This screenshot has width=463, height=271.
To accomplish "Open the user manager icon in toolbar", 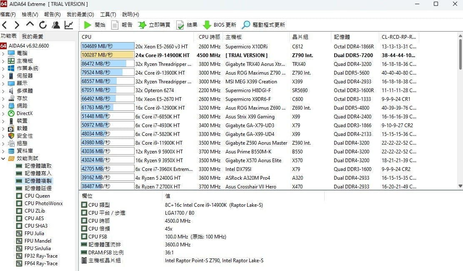I will click(55, 25).
